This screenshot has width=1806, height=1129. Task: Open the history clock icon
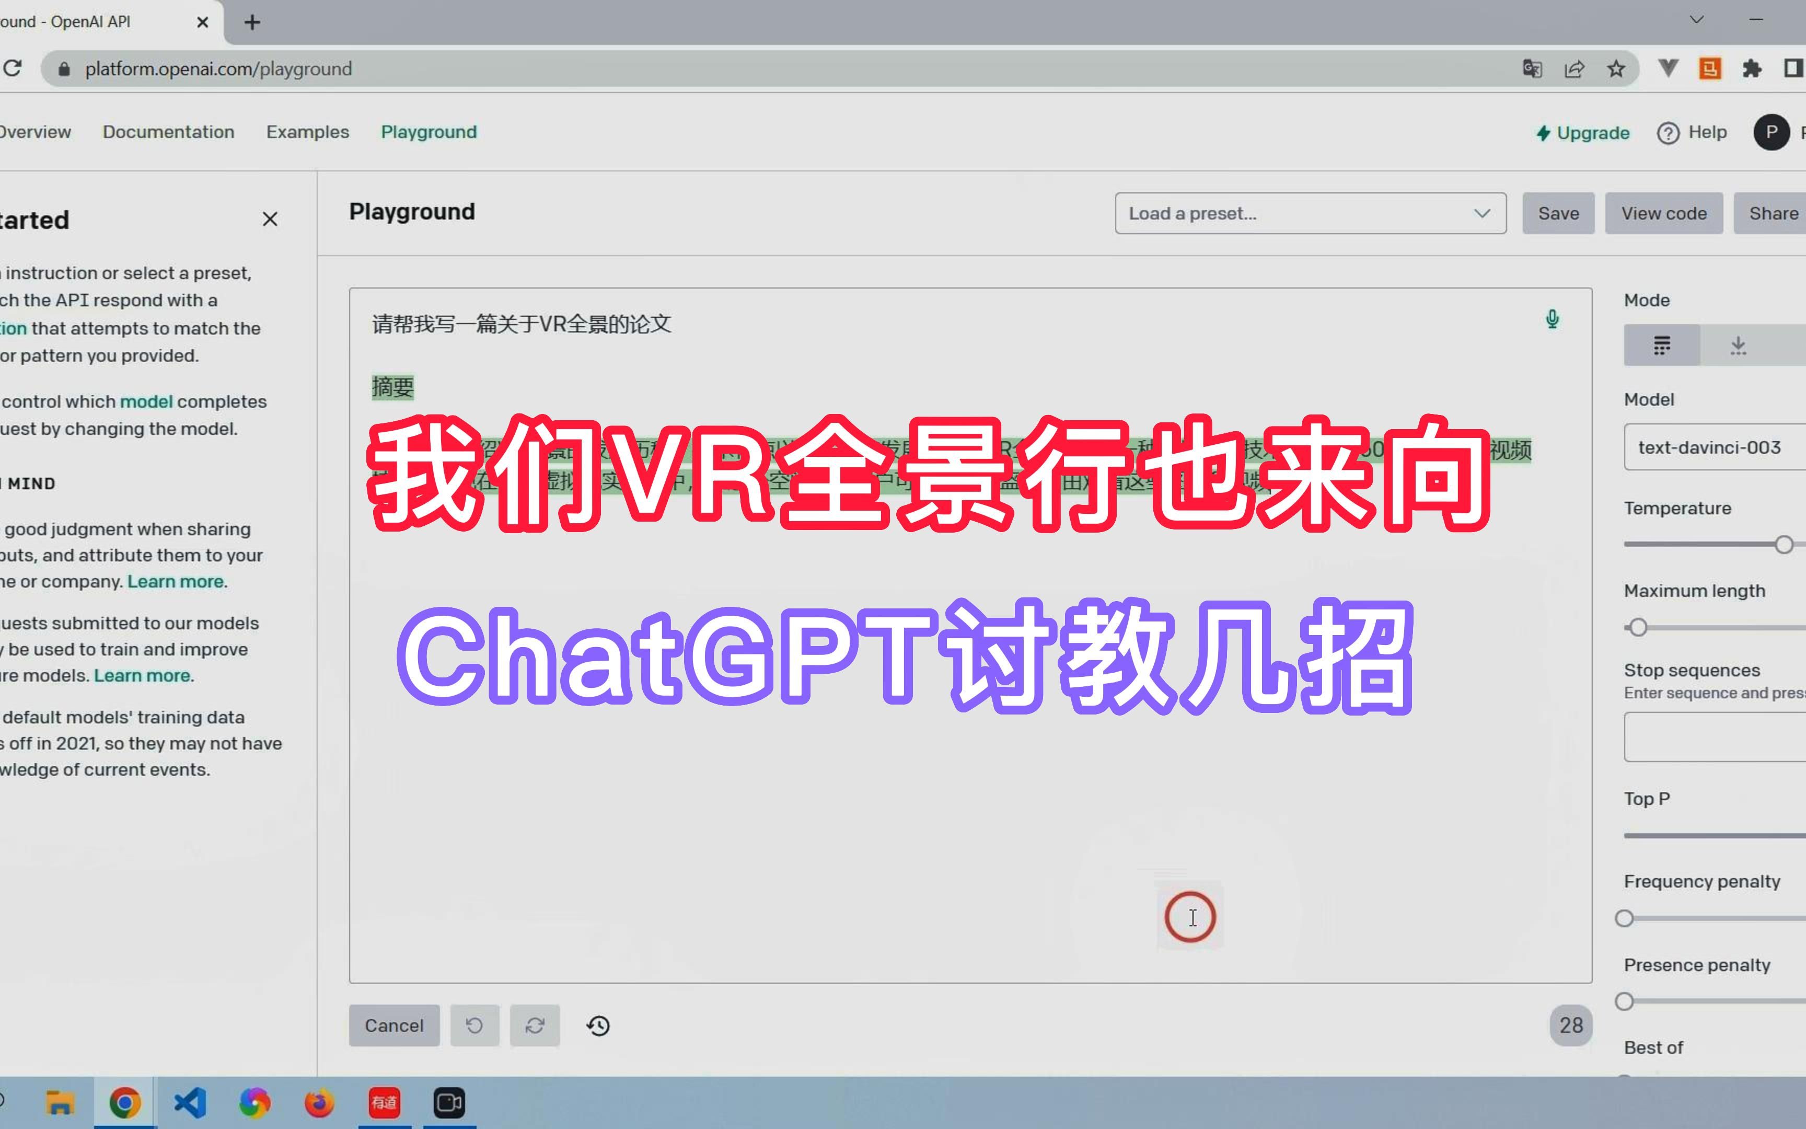coord(598,1025)
